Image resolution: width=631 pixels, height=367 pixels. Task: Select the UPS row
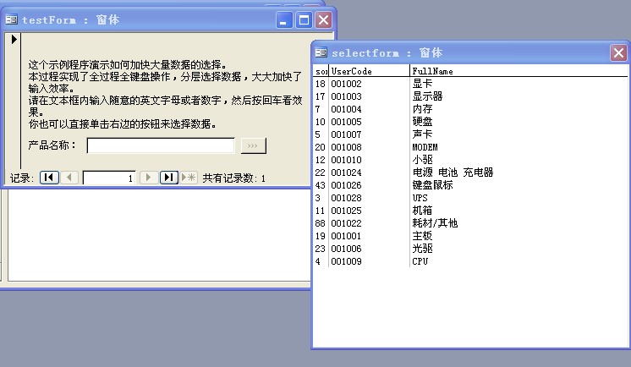coord(471,198)
